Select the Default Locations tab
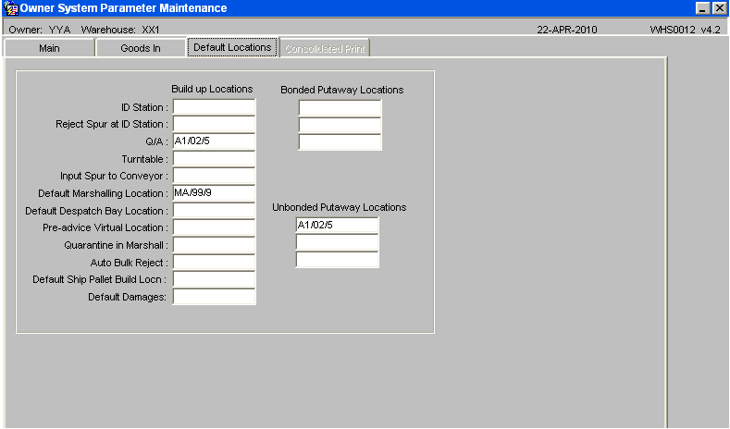730x429 pixels. [x=232, y=47]
